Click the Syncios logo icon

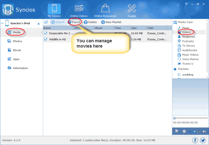point(8,10)
